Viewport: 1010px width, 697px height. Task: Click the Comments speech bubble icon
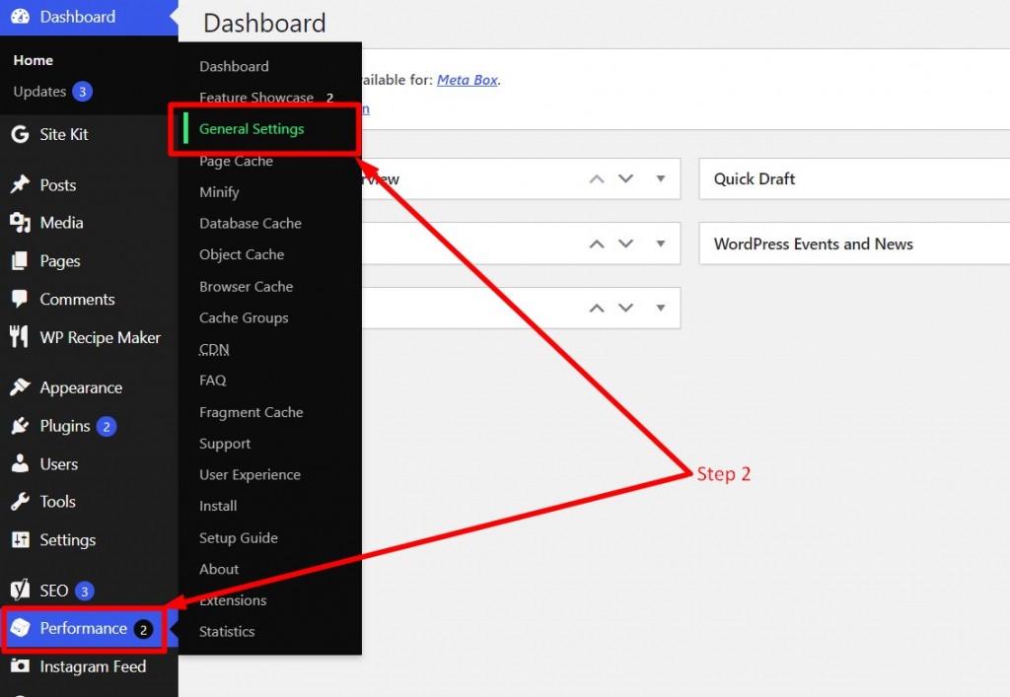(x=20, y=299)
